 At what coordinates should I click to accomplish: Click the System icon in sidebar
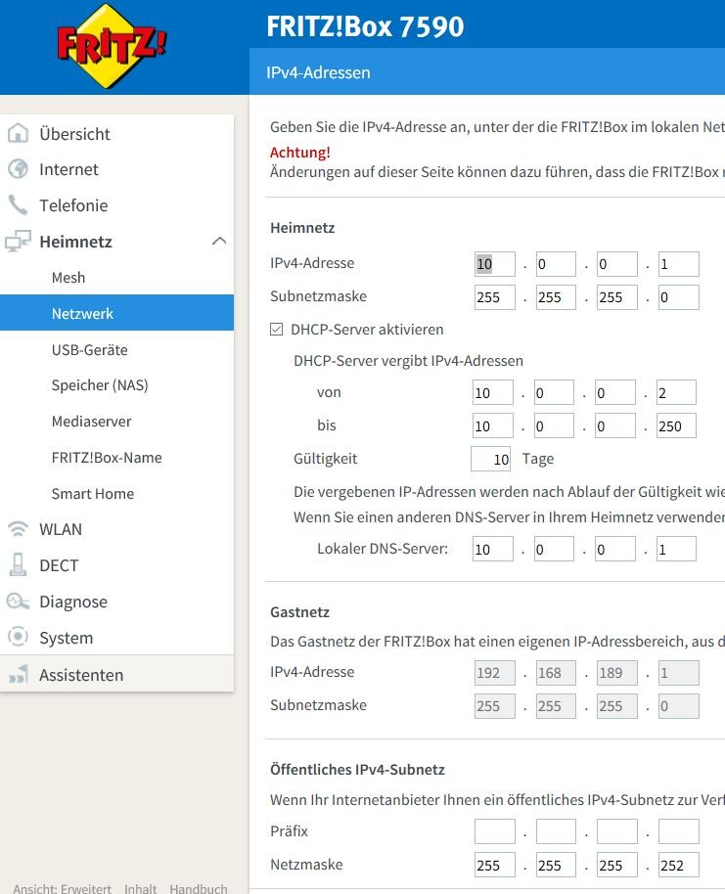click(18, 638)
